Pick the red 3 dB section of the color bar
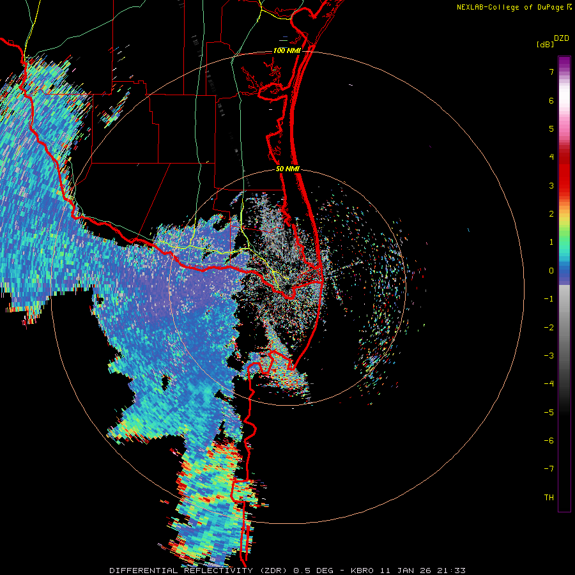The width and height of the screenshot is (575, 575). point(564,185)
